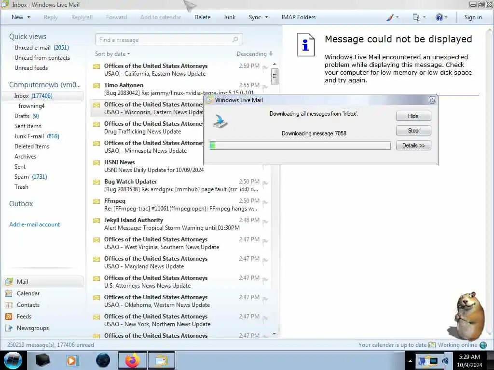
Task: Expand the Sync dropdown arrow
Action: click(266, 17)
